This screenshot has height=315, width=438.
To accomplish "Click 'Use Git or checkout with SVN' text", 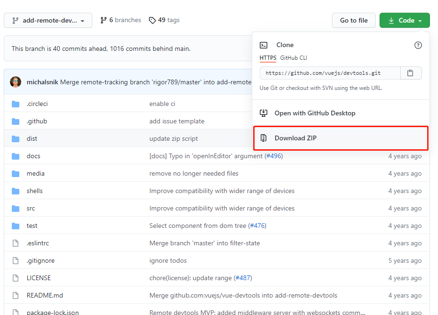I will [x=321, y=88].
